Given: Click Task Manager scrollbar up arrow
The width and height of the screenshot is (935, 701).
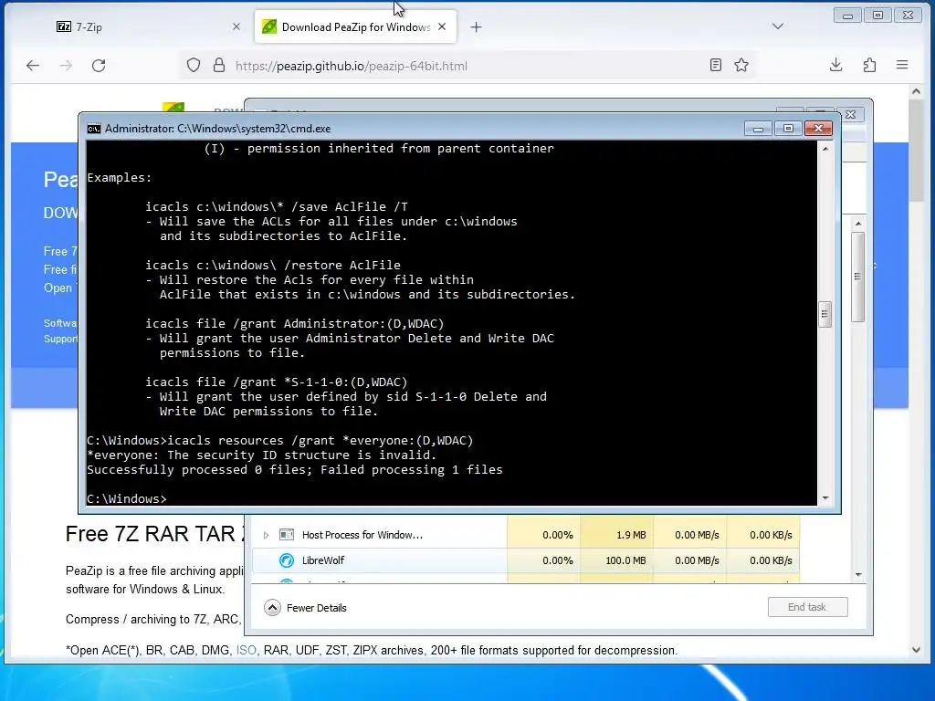Looking at the screenshot, I should point(858,224).
